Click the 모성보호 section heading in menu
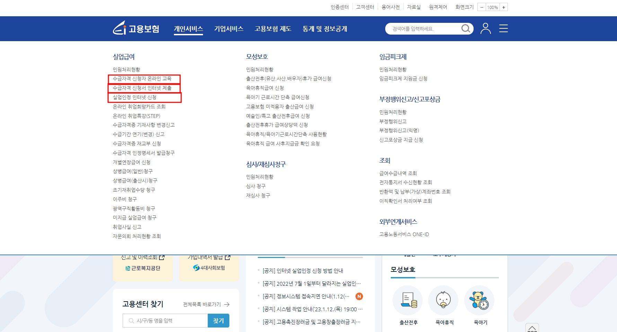Viewport: 617px width, 332px height. click(257, 57)
